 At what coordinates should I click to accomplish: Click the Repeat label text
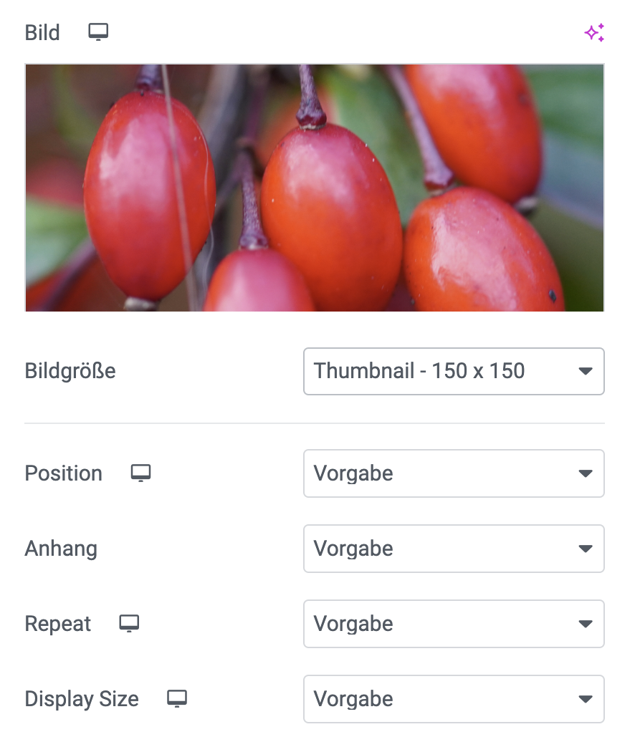(58, 624)
